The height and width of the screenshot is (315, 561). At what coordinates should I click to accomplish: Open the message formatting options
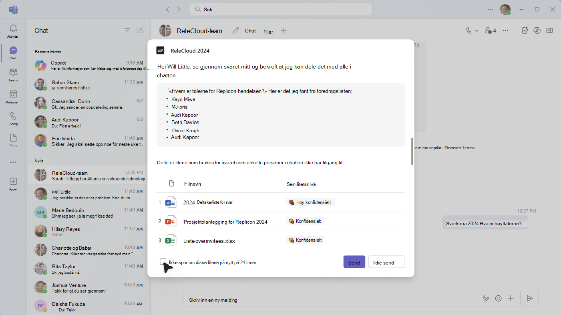(486, 299)
